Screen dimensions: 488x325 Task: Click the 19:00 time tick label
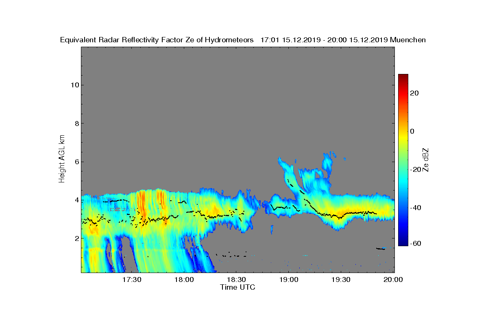pyautogui.click(x=289, y=280)
